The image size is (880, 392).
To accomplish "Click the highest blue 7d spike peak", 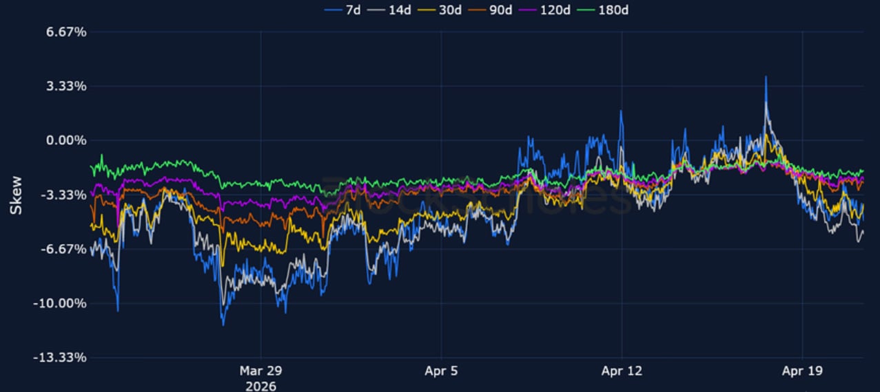I will pyautogui.click(x=766, y=77).
